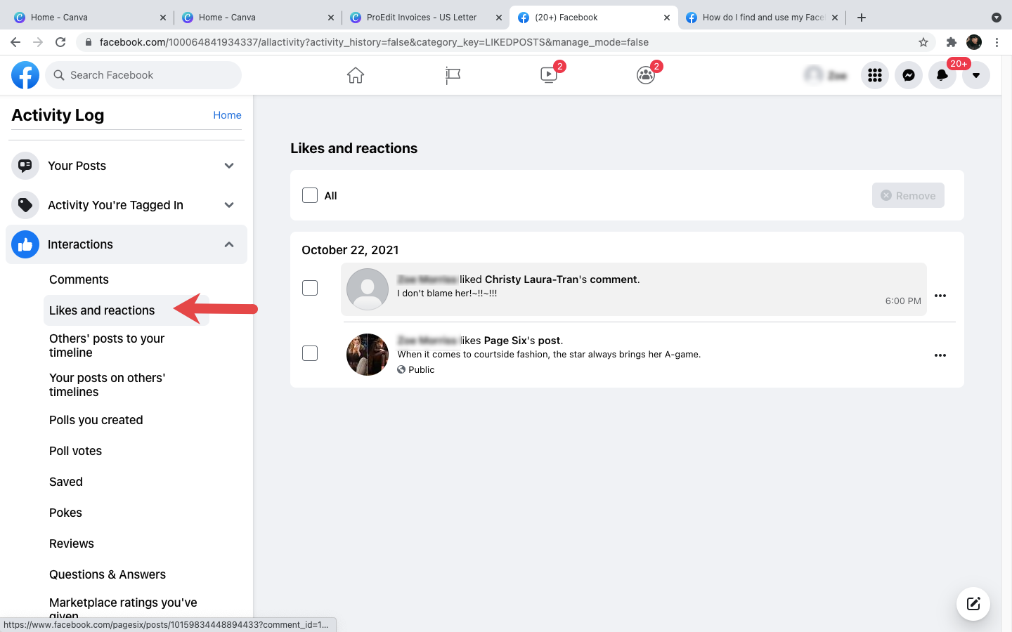The height and width of the screenshot is (632, 1012).
Task: Open the Menu grid of apps
Action: tap(874, 74)
